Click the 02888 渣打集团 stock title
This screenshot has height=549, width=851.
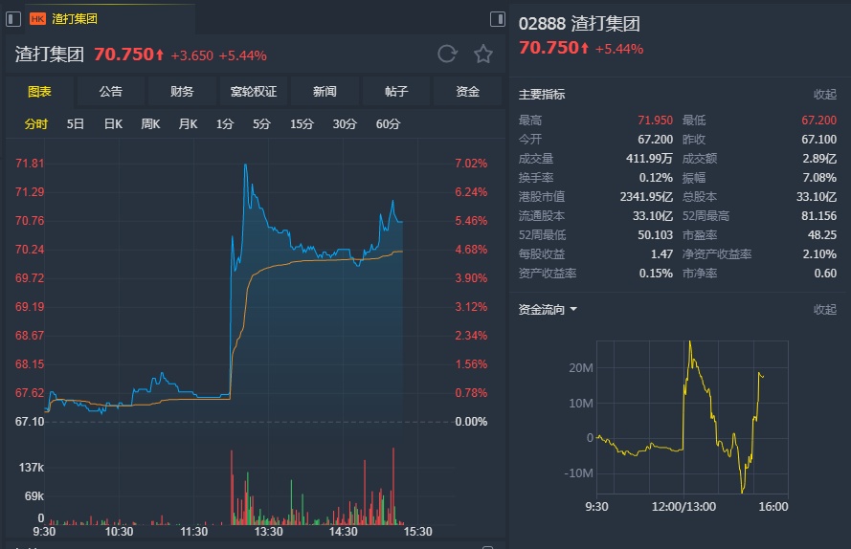click(579, 24)
